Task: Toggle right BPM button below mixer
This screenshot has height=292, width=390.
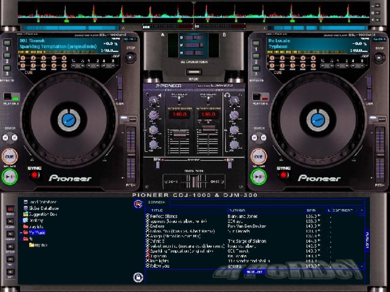Action: [x=230, y=165]
